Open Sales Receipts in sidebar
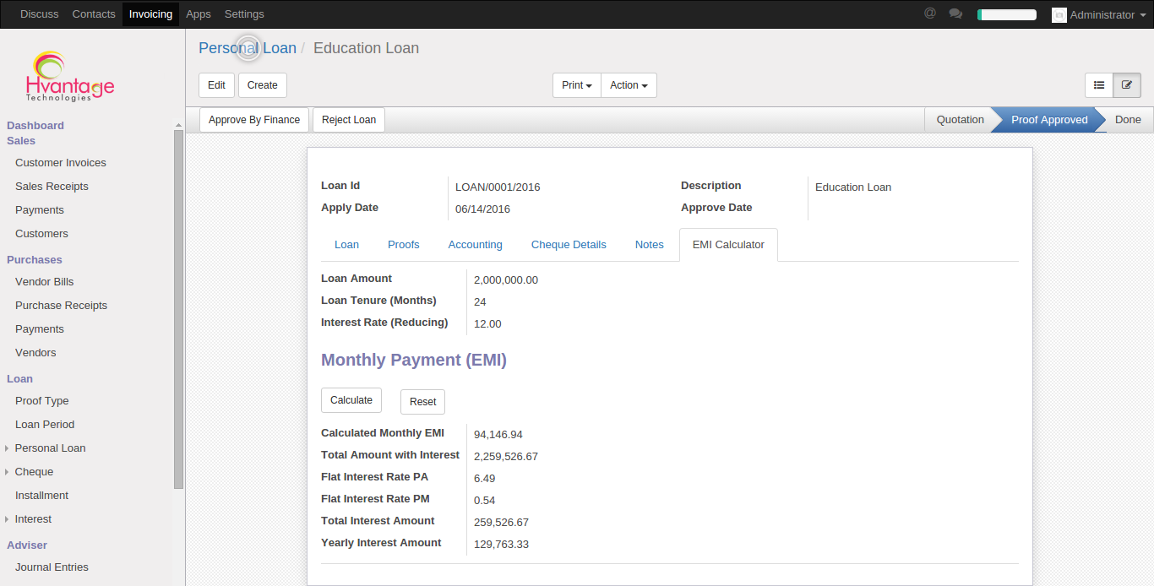This screenshot has width=1154, height=586. (52, 187)
